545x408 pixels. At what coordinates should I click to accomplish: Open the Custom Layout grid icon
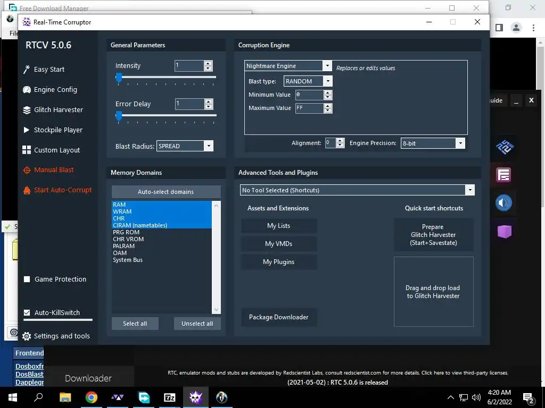click(27, 150)
